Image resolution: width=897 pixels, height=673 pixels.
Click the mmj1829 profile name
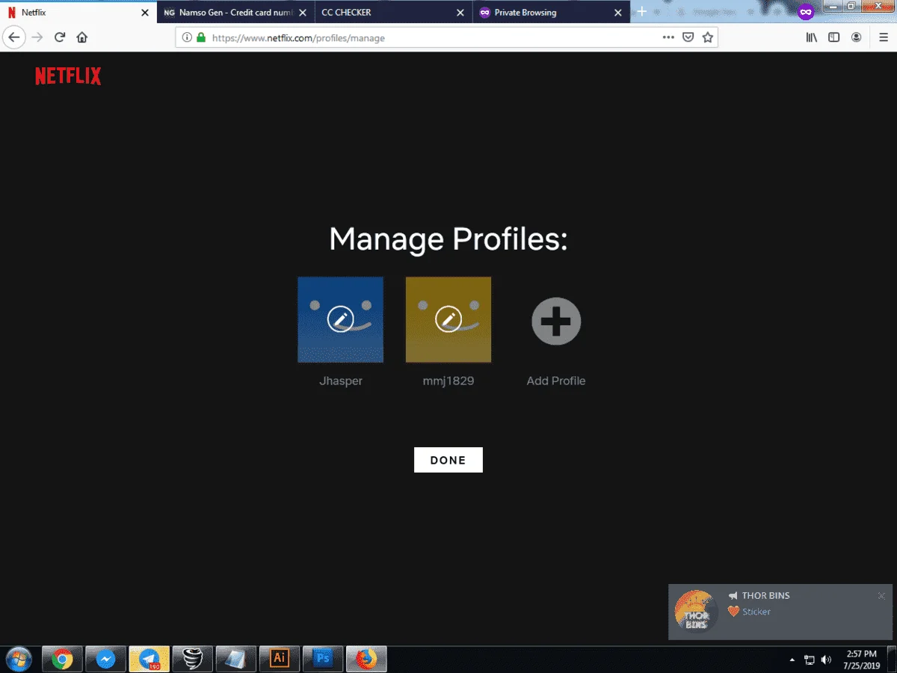tap(449, 381)
